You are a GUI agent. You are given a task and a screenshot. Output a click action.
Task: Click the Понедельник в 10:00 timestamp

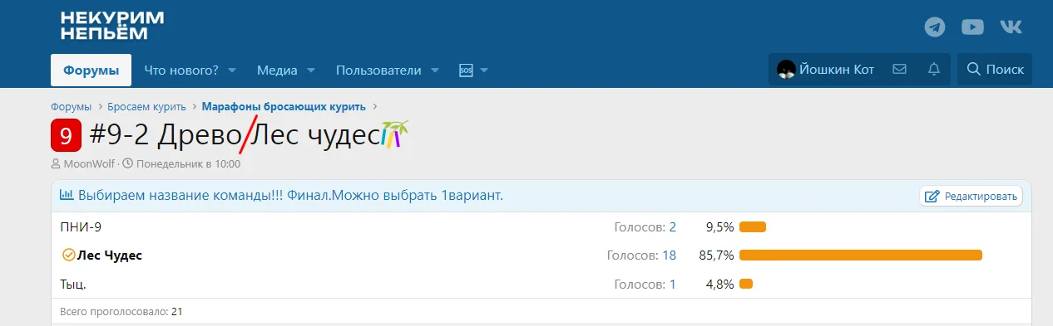click(188, 163)
